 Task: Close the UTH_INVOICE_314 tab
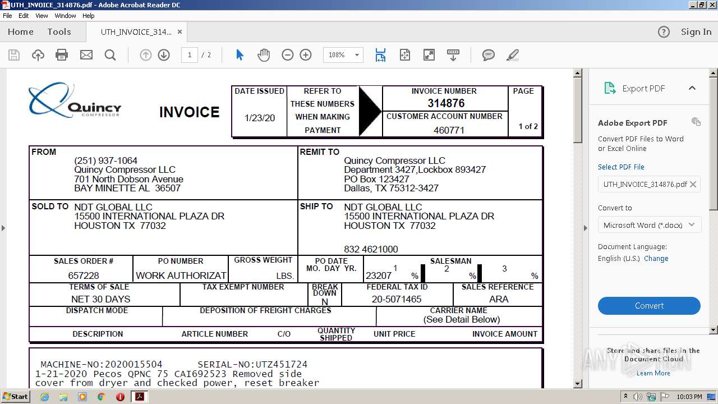click(x=179, y=32)
